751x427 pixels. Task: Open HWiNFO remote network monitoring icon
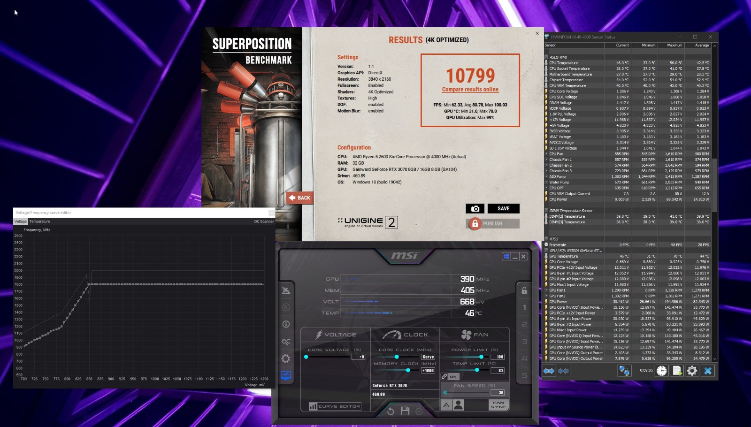point(624,371)
